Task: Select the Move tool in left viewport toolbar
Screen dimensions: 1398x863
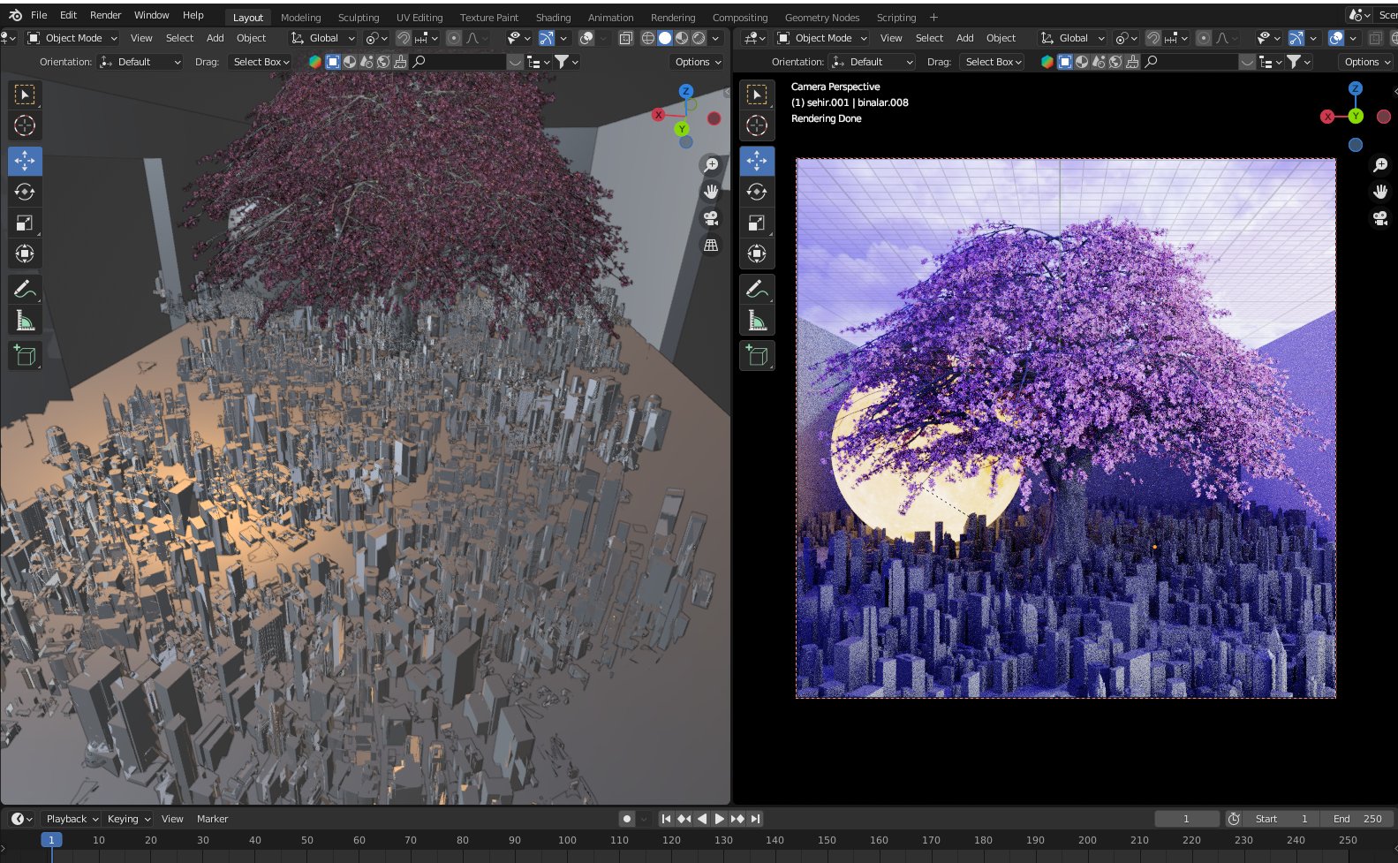Action: point(25,161)
